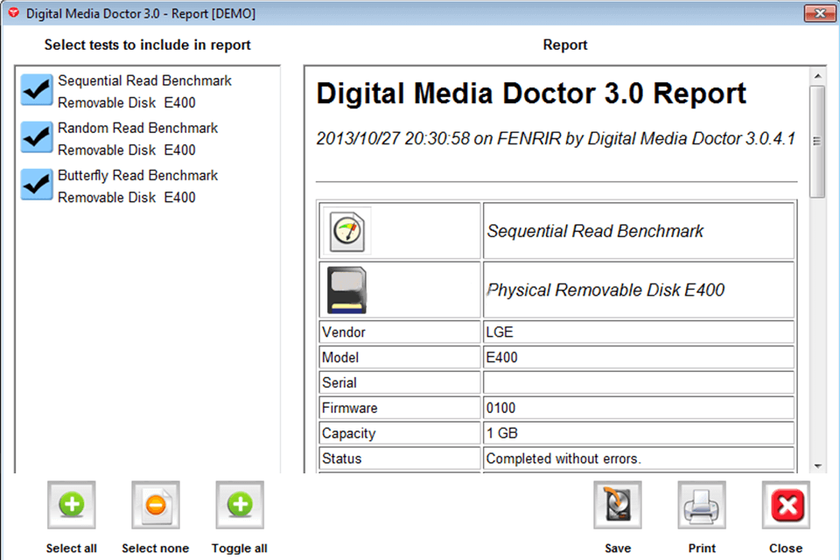Click the 'Save' label
This screenshot has height=560, width=840.
point(618,549)
